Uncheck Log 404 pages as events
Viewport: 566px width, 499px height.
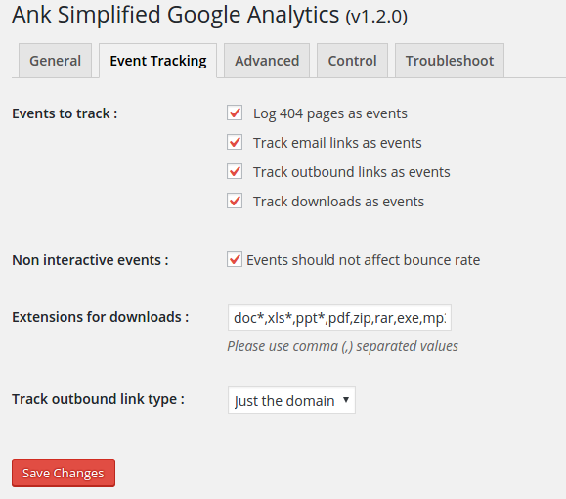(235, 113)
